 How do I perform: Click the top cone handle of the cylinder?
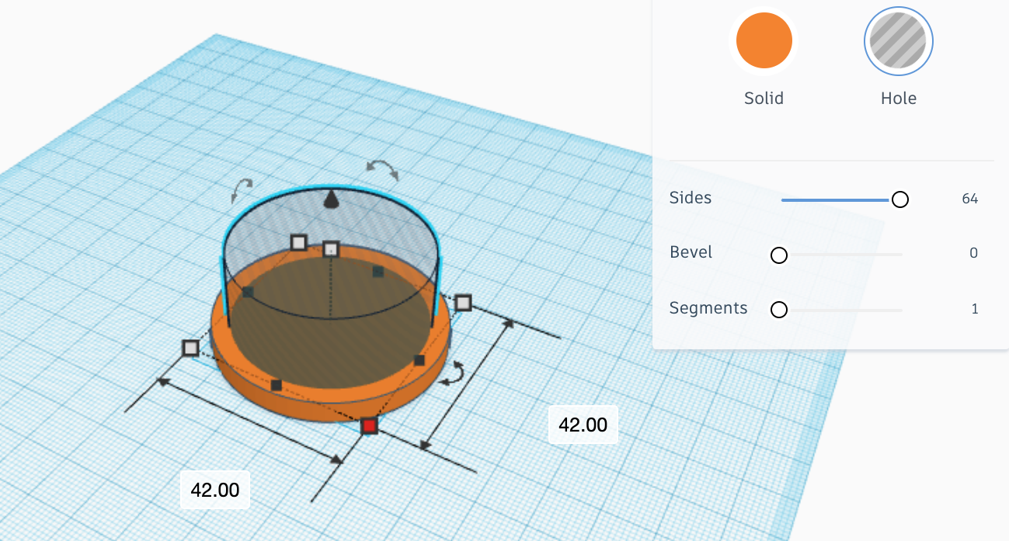point(332,200)
